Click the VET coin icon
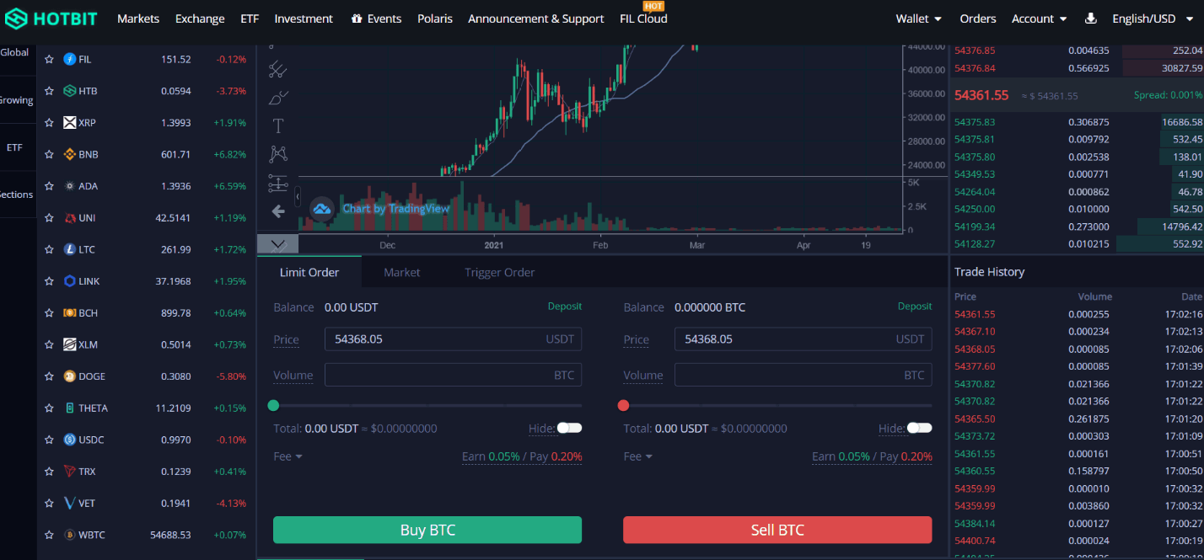Image resolution: width=1204 pixels, height=560 pixels. tap(70, 504)
